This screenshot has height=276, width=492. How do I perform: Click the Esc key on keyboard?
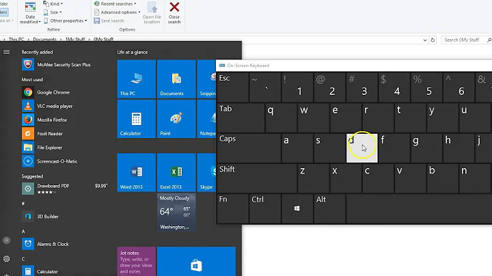232,87
